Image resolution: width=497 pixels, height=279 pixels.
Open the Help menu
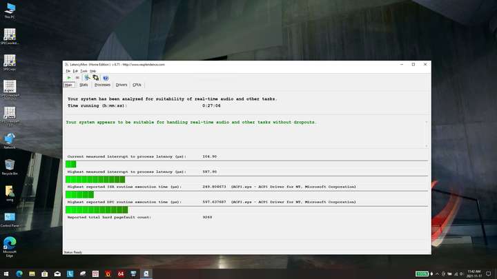[x=93, y=71]
